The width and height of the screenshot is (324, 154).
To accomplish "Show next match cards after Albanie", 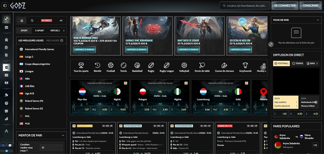I will tap(263, 97).
